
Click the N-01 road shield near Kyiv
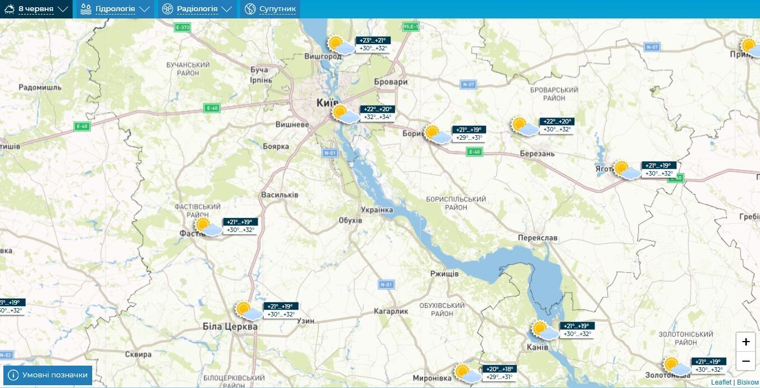tap(331, 153)
